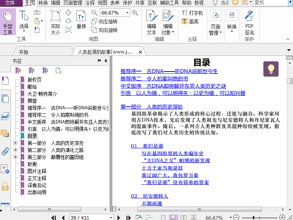Viewport: 293px width, 220px height.
Task: Open the Layers side panel icon
Action: [5, 116]
